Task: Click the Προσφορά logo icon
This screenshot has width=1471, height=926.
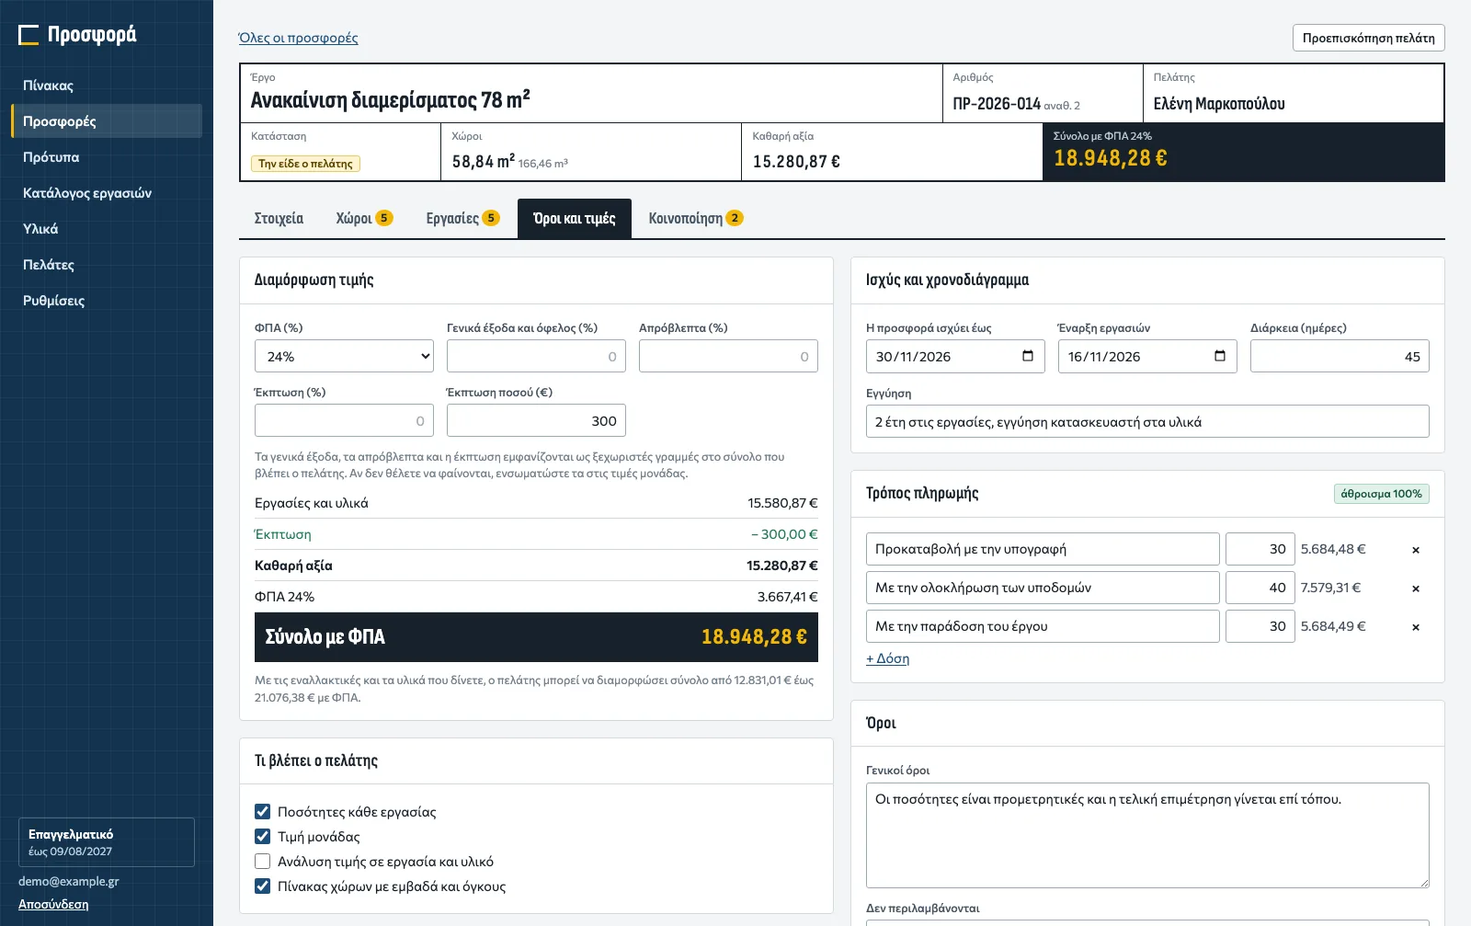Action: click(29, 35)
